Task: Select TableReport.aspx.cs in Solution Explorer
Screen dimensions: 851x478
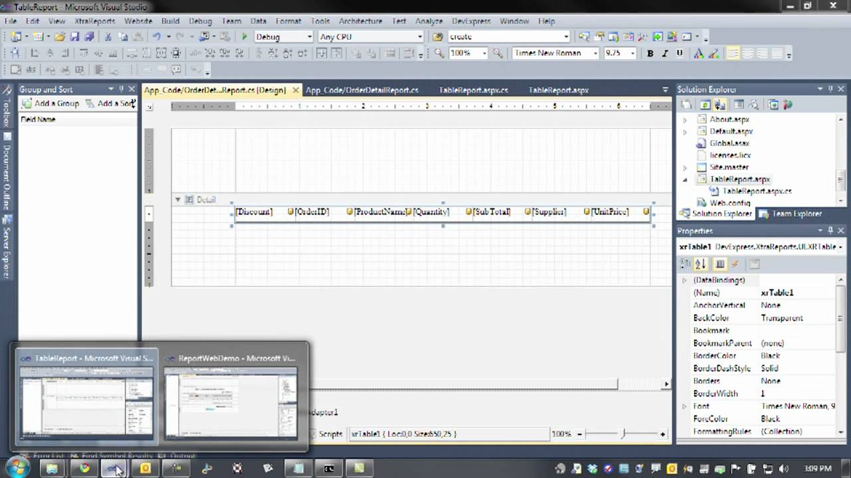Action: tap(757, 191)
